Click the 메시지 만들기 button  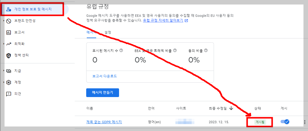click(102, 93)
